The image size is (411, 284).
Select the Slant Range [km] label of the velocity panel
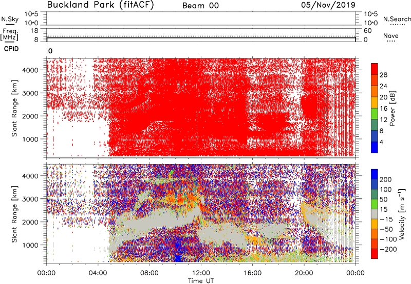coord(14,214)
